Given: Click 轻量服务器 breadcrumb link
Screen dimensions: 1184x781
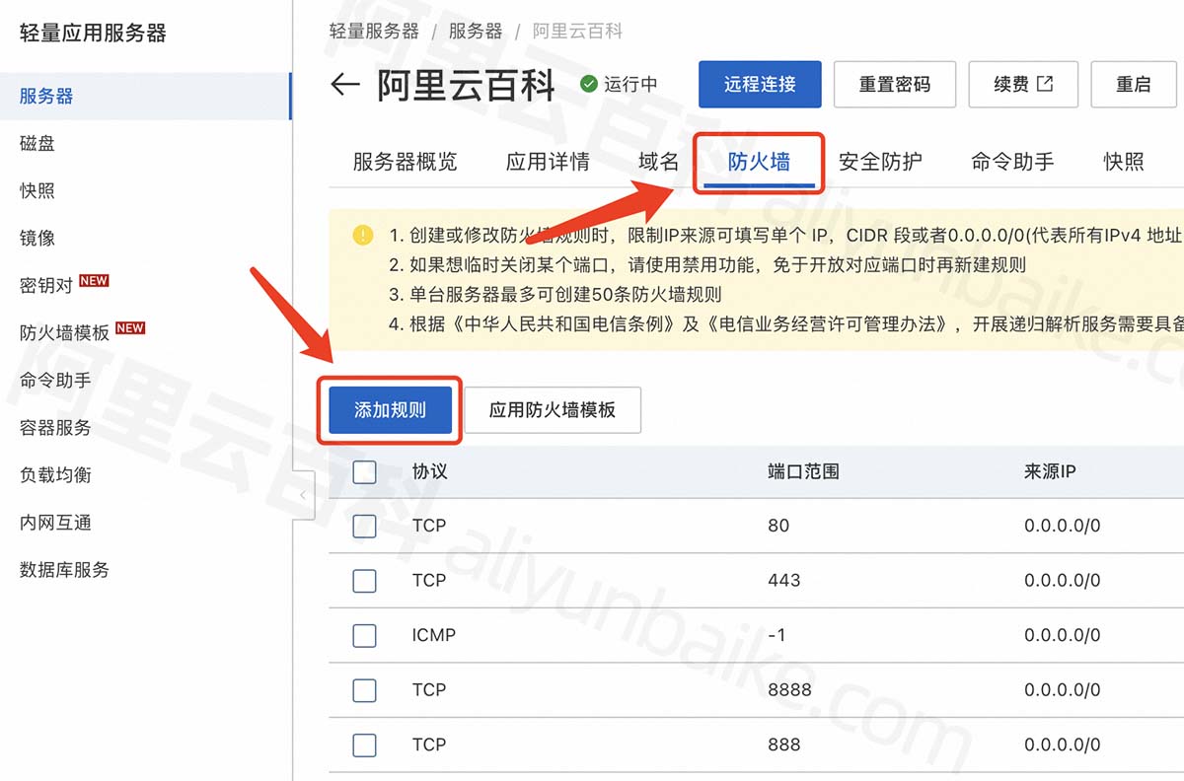Looking at the screenshot, I should pos(374,32).
